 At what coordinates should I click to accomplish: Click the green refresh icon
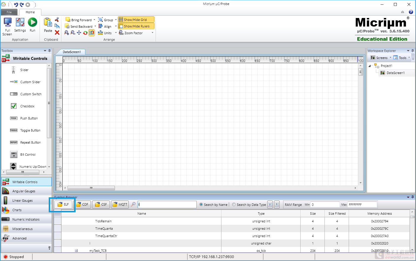pos(85,33)
